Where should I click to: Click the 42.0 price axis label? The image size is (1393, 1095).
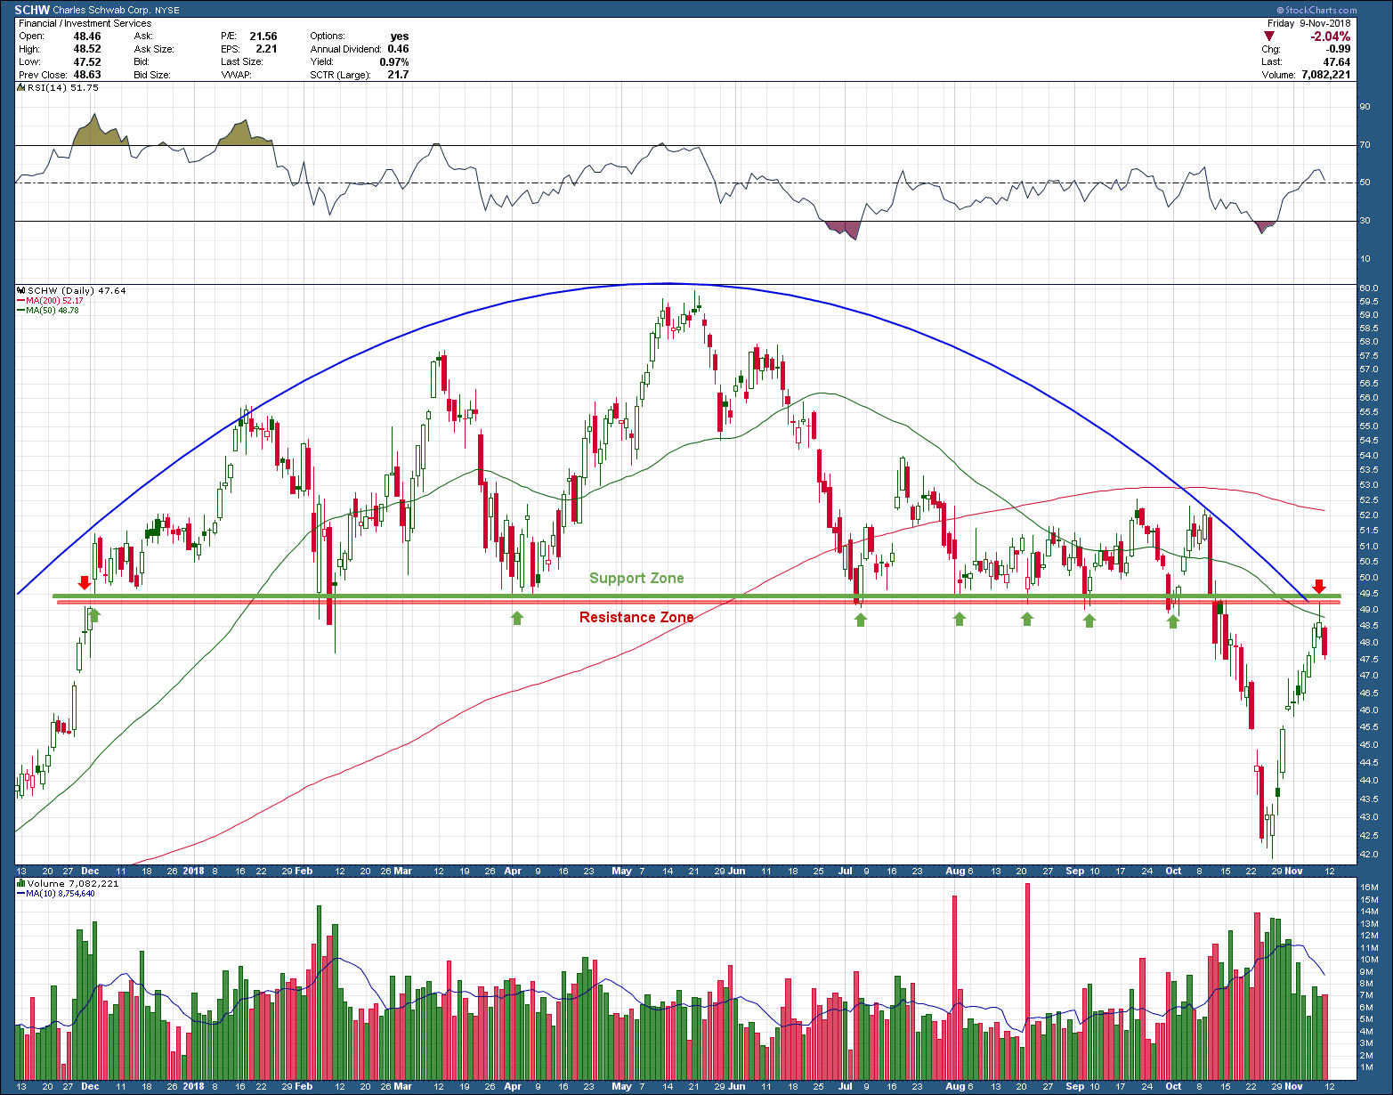pos(1368,855)
